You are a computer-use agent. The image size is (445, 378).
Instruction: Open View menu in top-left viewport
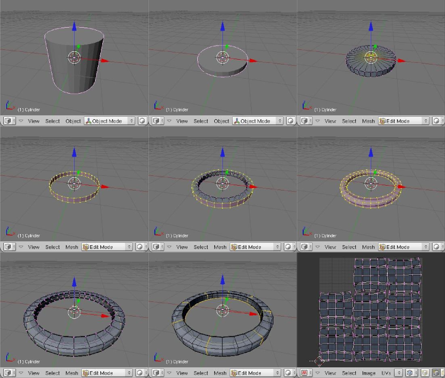[x=34, y=121]
